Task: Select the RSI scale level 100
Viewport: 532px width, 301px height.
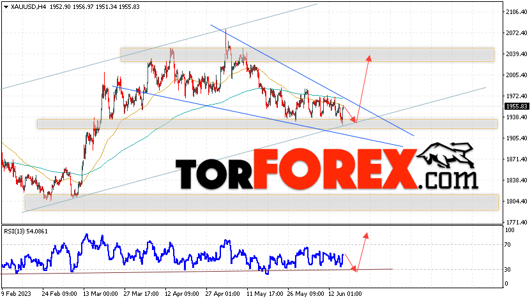Action: tap(510, 230)
